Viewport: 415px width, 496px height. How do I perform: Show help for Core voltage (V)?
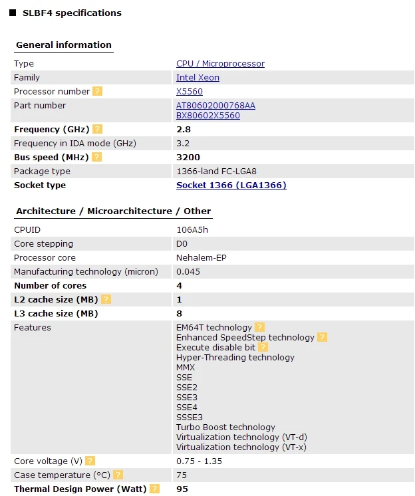(x=90, y=461)
